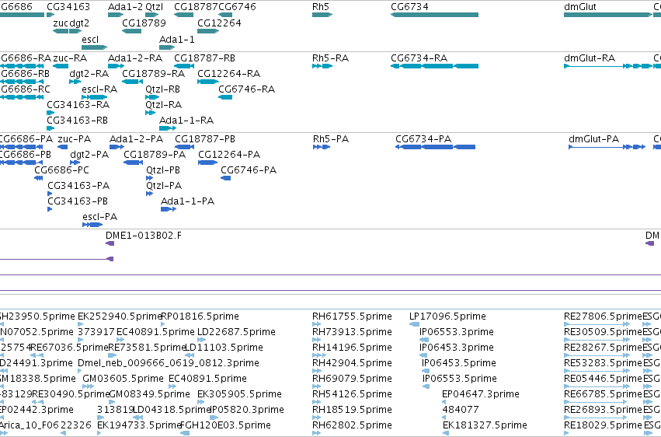Click the CG6734-RA transcript

point(435,66)
